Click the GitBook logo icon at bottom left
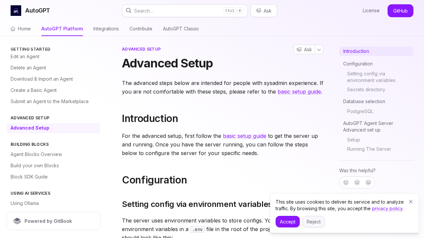Image resolution: width=424 pixels, height=238 pixels. [x=17, y=221]
